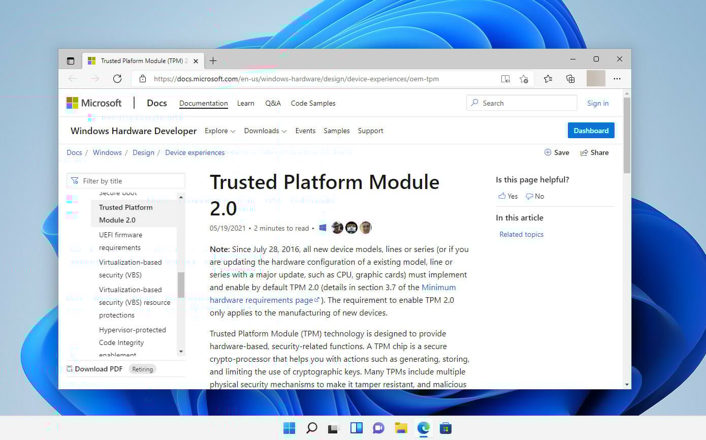View the second contributor avatar
This screenshot has width=706, height=440.
pos(351,228)
